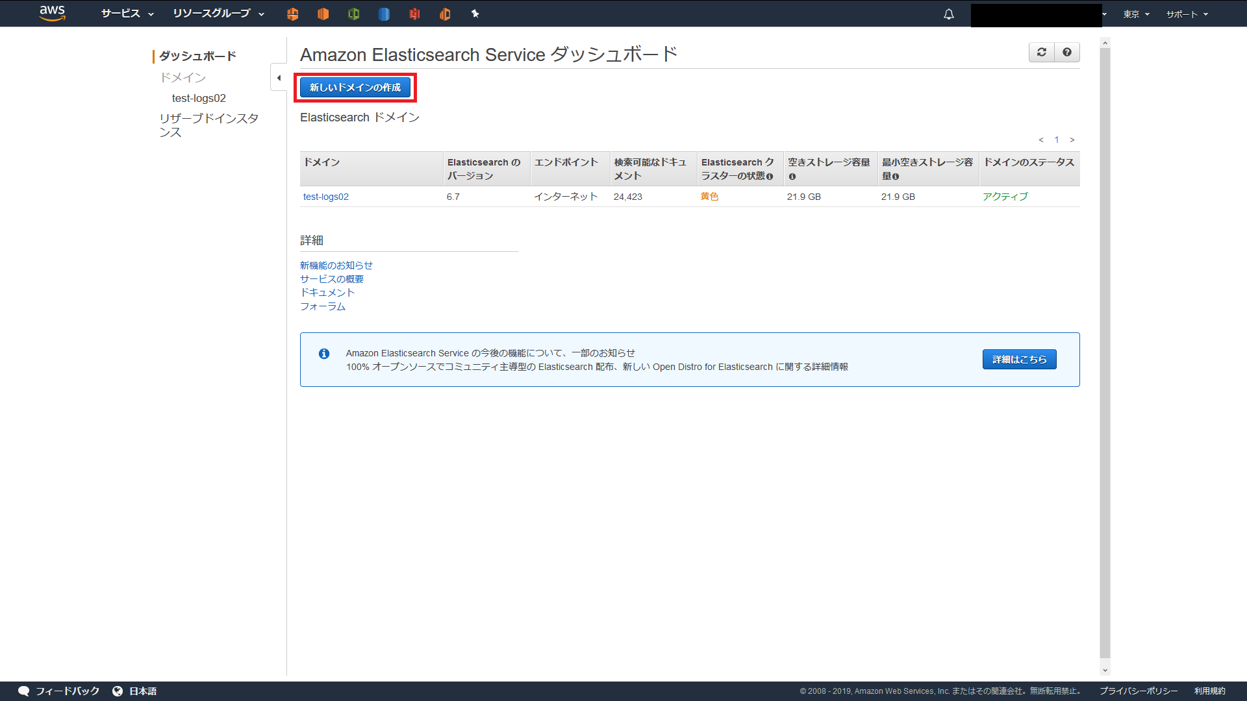Collapse the sidebar with the left arrow
Viewport: 1247px width, 701px height.
coord(279,77)
